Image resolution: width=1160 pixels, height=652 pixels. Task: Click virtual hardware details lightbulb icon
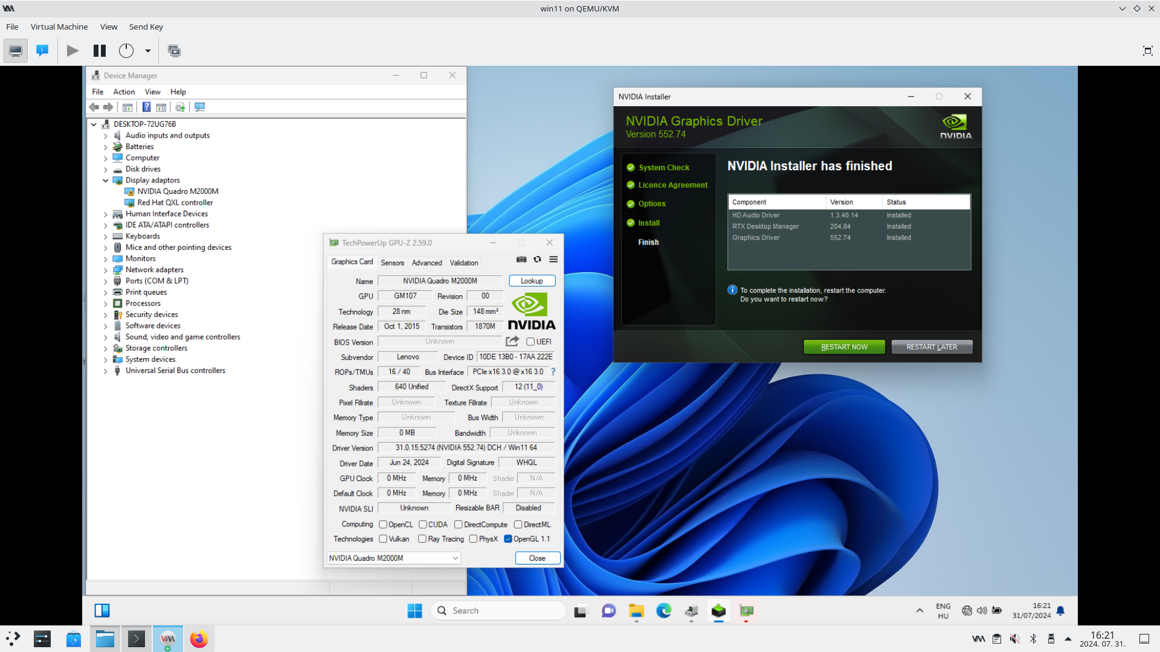coord(42,51)
